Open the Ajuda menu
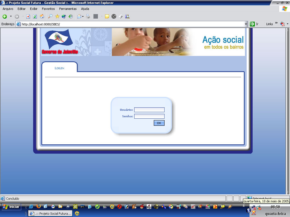 [85, 9]
